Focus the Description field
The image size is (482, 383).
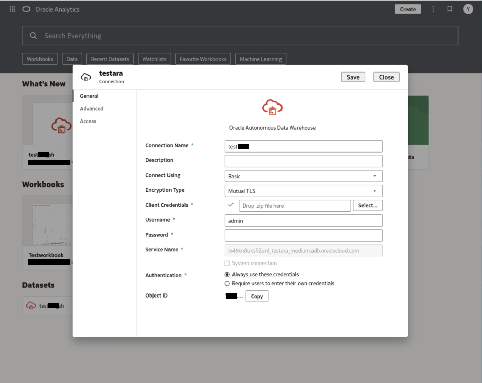pos(304,161)
